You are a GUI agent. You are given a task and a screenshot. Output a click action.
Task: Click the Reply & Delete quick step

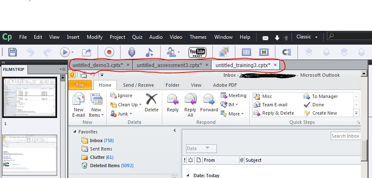click(x=274, y=113)
